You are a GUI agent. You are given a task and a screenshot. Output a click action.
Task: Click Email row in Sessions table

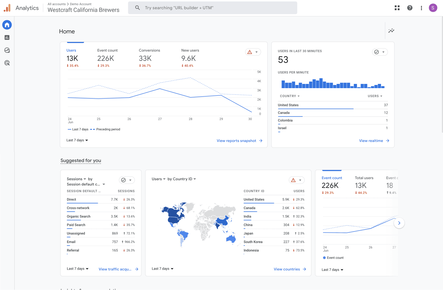101,242
